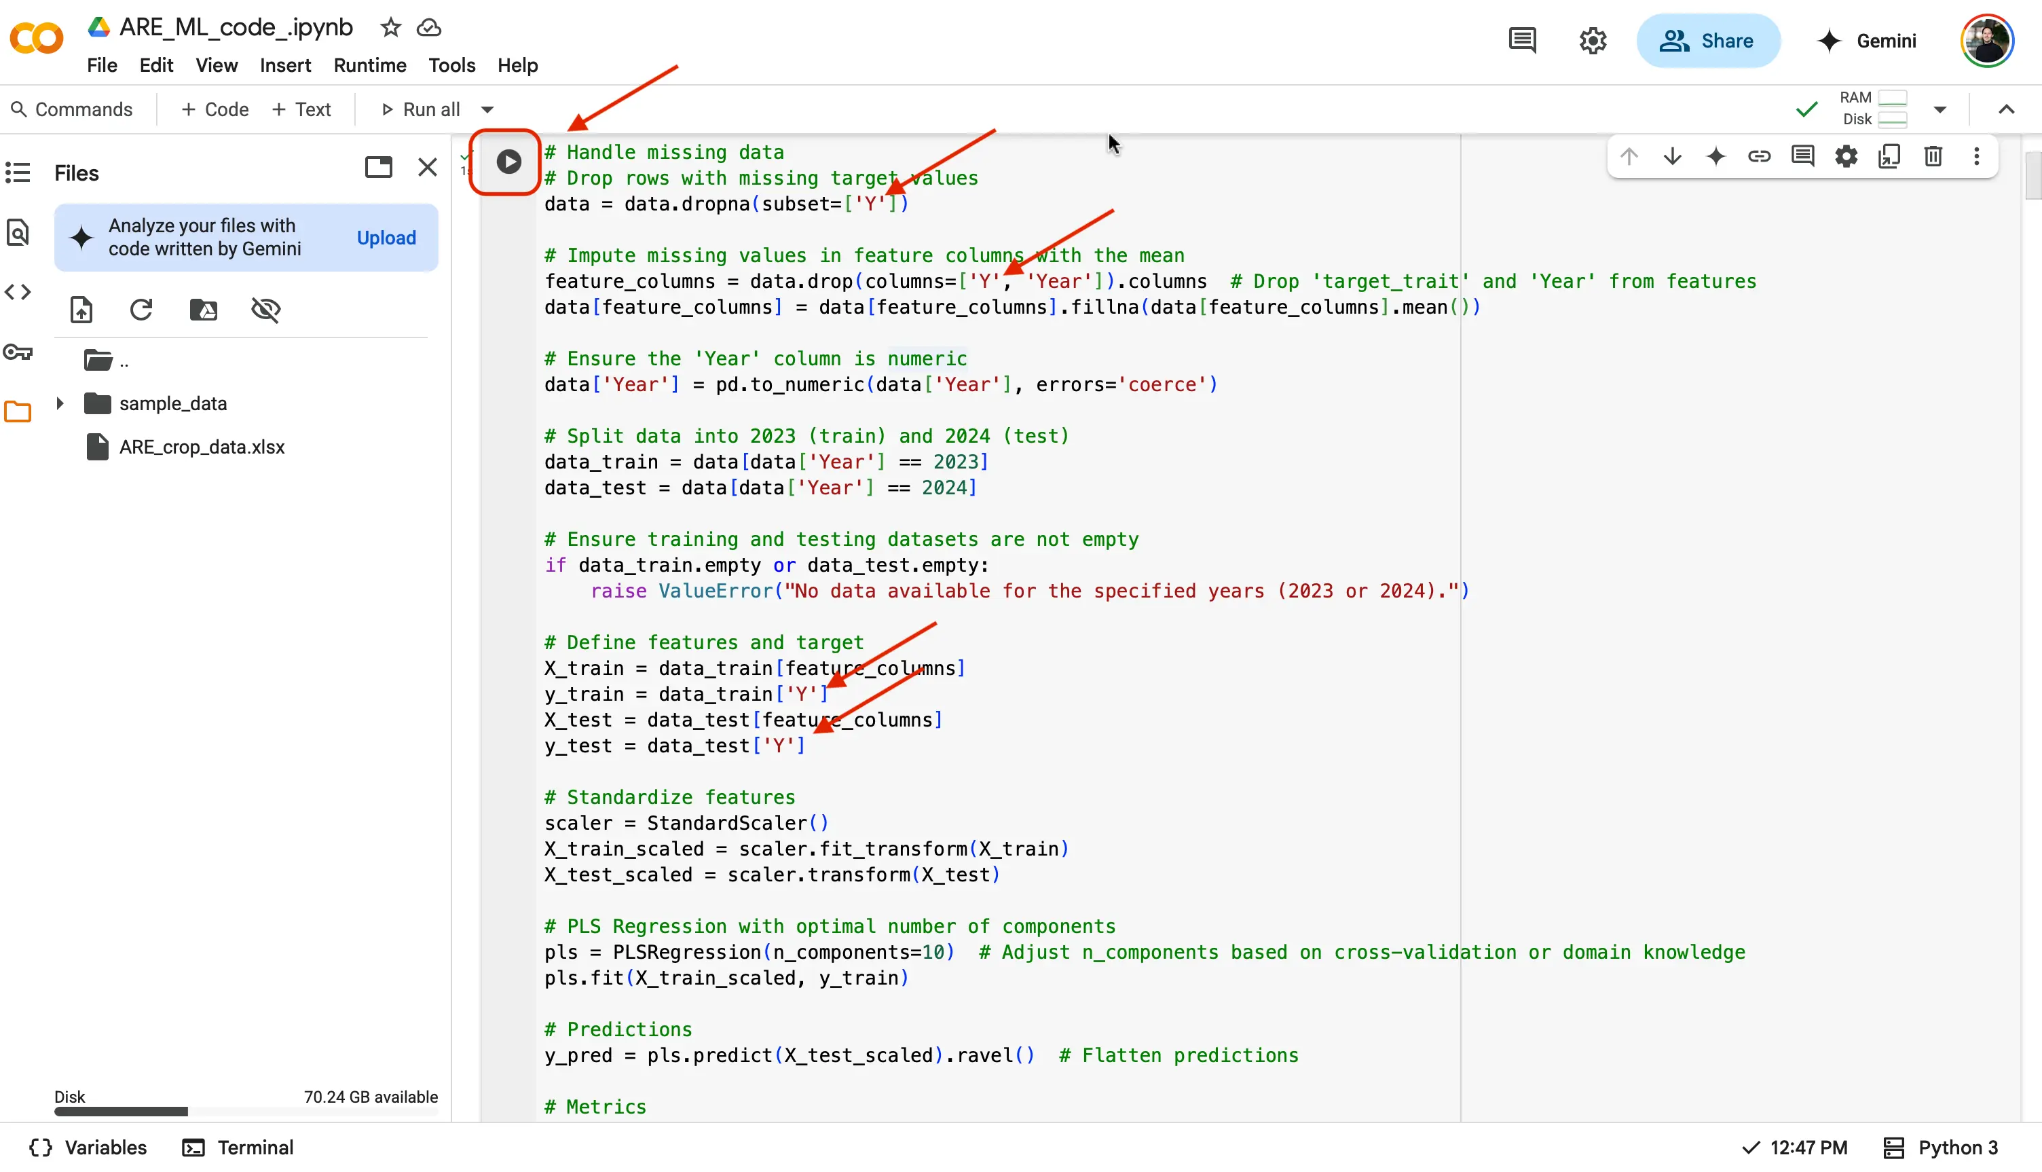Open the Insert menu
This screenshot has height=1172, width=2042.
[285, 65]
